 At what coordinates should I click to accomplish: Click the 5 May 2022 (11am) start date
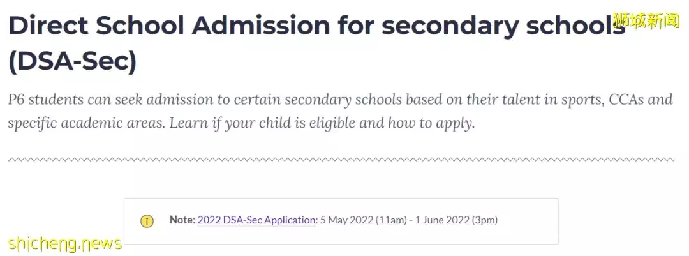pos(363,220)
